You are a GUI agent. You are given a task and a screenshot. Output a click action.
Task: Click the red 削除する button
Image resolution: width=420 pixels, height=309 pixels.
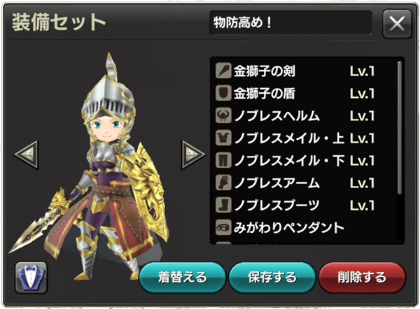pyautogui.click(x=362, y=278)
